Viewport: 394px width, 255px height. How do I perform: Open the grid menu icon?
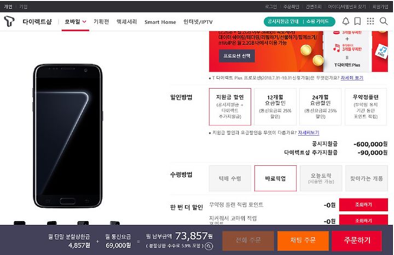tap(370, 21)
